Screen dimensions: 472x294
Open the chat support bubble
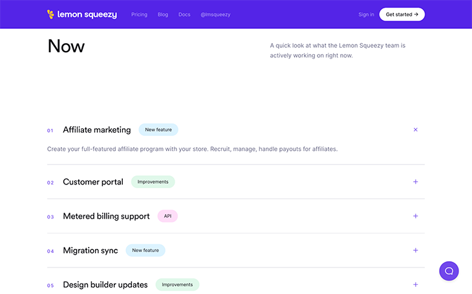click(x=449, y=271)
